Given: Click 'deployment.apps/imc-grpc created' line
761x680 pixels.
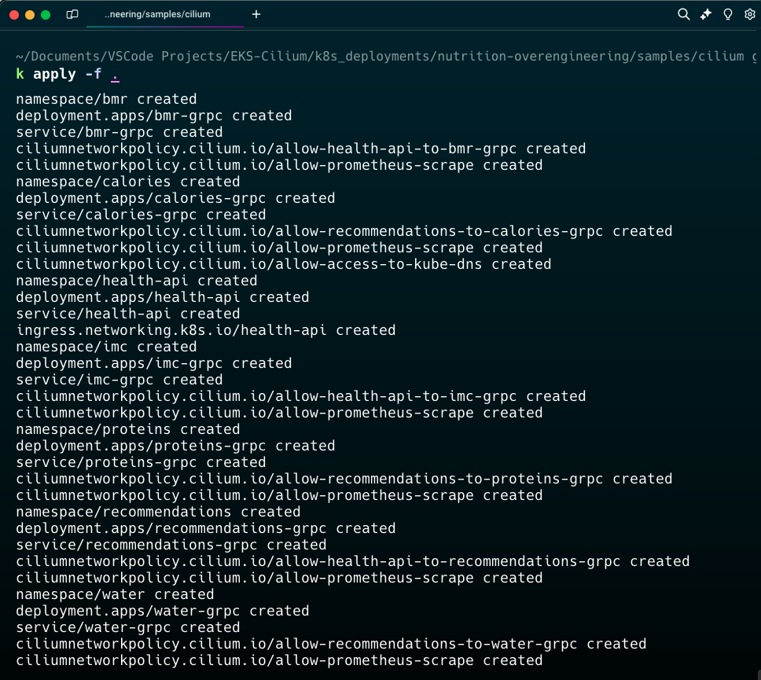Looking at the screenshot, I should (x=154, y=363).
